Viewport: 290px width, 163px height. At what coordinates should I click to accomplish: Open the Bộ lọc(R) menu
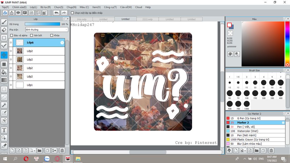point(46,7)
